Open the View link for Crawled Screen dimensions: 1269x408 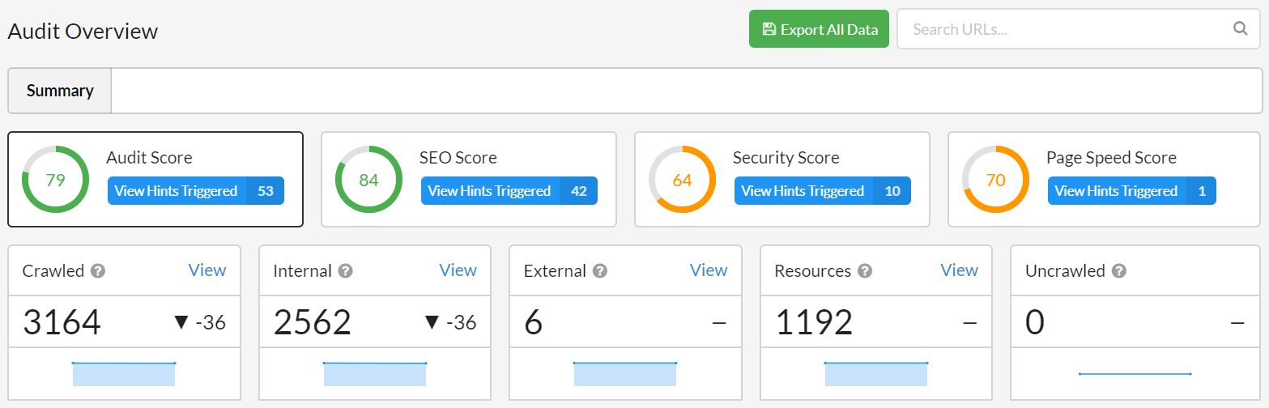(x=207, y=270)
